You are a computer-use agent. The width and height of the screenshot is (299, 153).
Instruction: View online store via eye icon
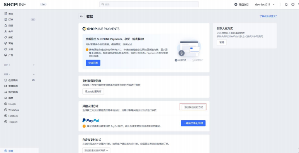coord(33,80)
